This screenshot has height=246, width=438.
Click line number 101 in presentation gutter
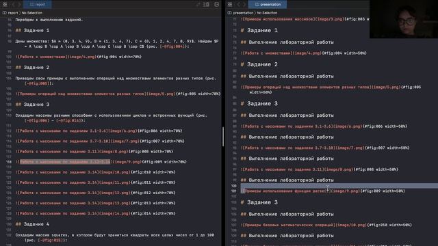(234, 191)
